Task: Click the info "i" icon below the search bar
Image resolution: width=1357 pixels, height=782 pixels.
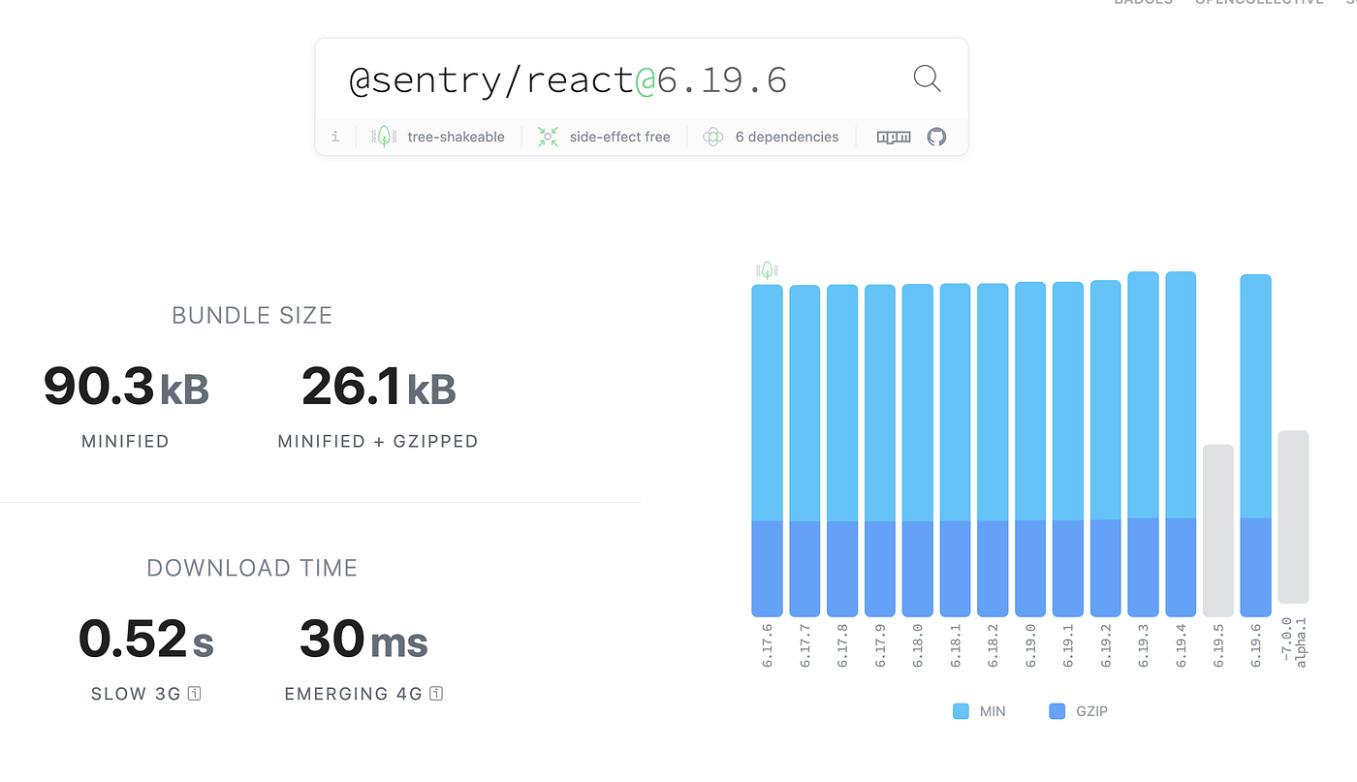Action: [x=334, y=137]
